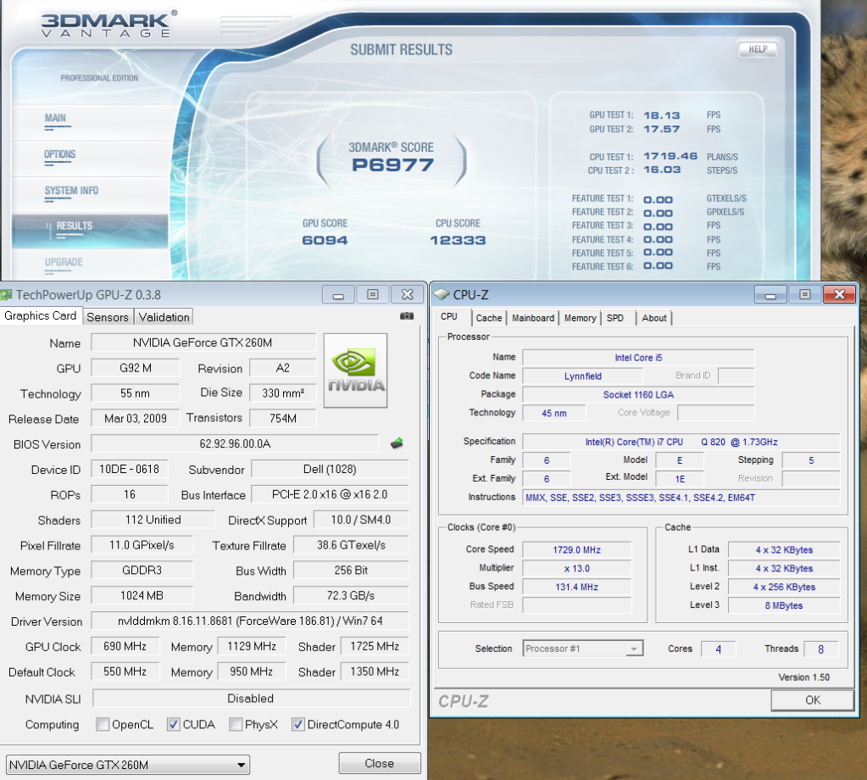This screenshot has width=867, height=780.
Task: Open MAIN in the 3DMark sidebar
Action: tap(55, 118)
